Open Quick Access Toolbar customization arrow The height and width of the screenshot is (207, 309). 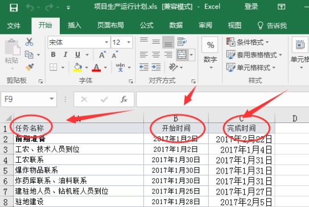(x=68, y=8)
